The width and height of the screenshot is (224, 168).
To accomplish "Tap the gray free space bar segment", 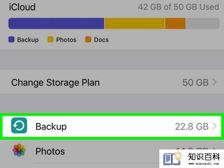I will (203, 23).
